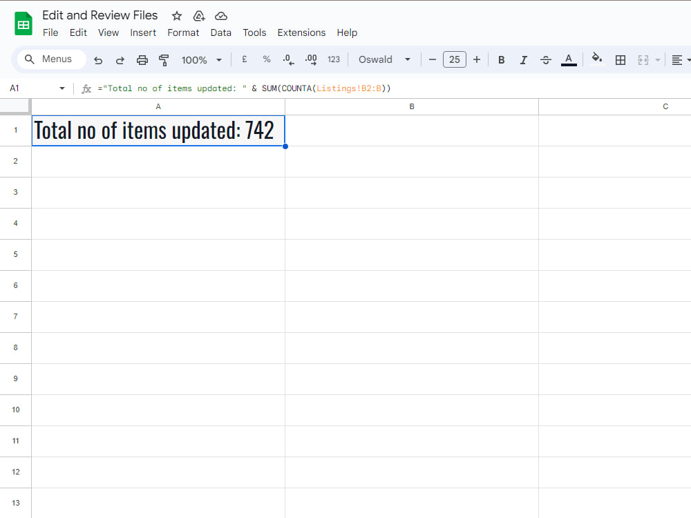Viewport: 691px width, 518px height.
Task: Click the select-all corner box
Action: pyautogui.click(x=15, y=106)
